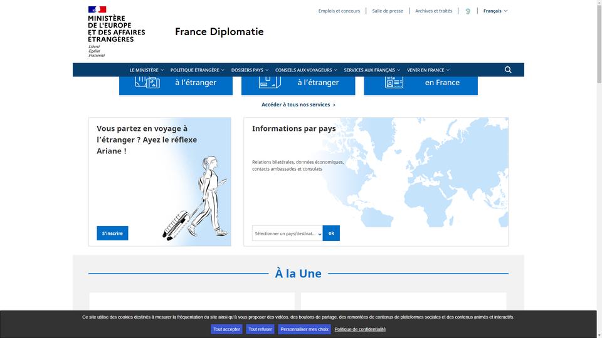Click the À la Une heading

click(298, 274)
